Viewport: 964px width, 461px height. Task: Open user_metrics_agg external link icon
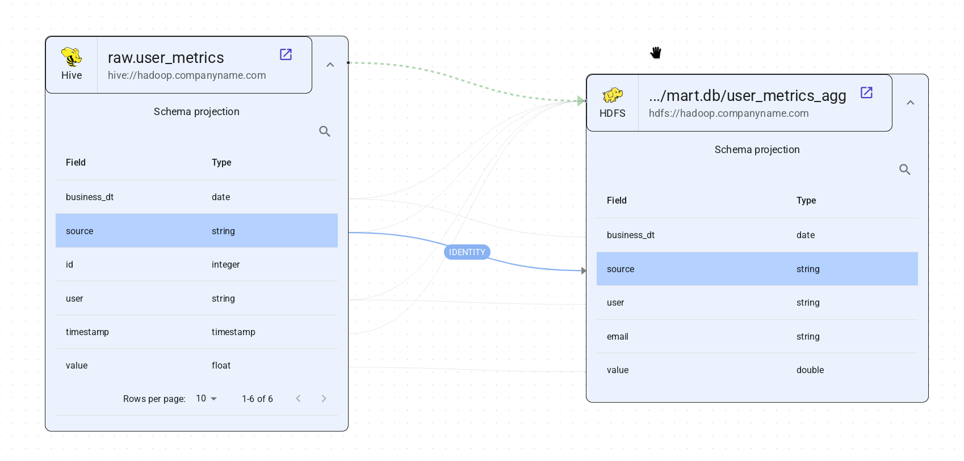tap(866, 92)
